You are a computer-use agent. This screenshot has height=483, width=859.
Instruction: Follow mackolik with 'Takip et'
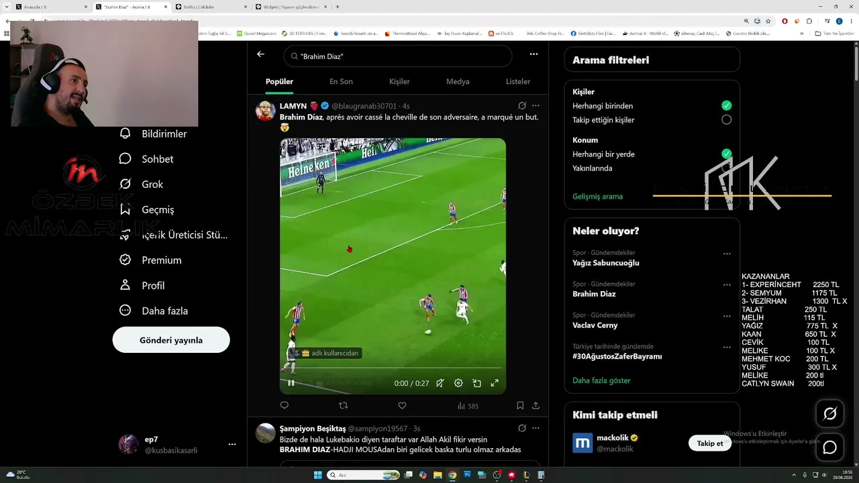710,443
